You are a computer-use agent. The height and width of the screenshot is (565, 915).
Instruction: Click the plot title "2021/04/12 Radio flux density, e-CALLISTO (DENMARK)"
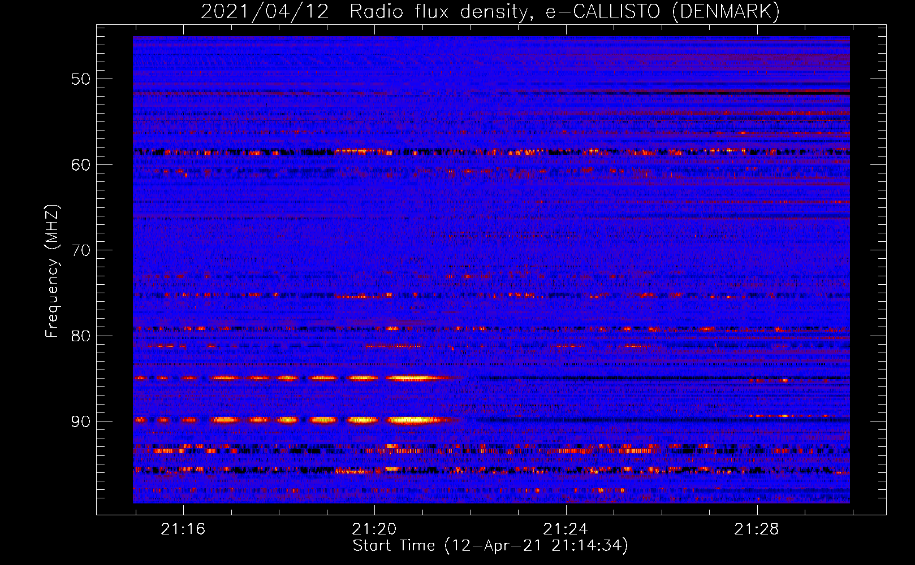pyautogui.click(x=490, y=12)
